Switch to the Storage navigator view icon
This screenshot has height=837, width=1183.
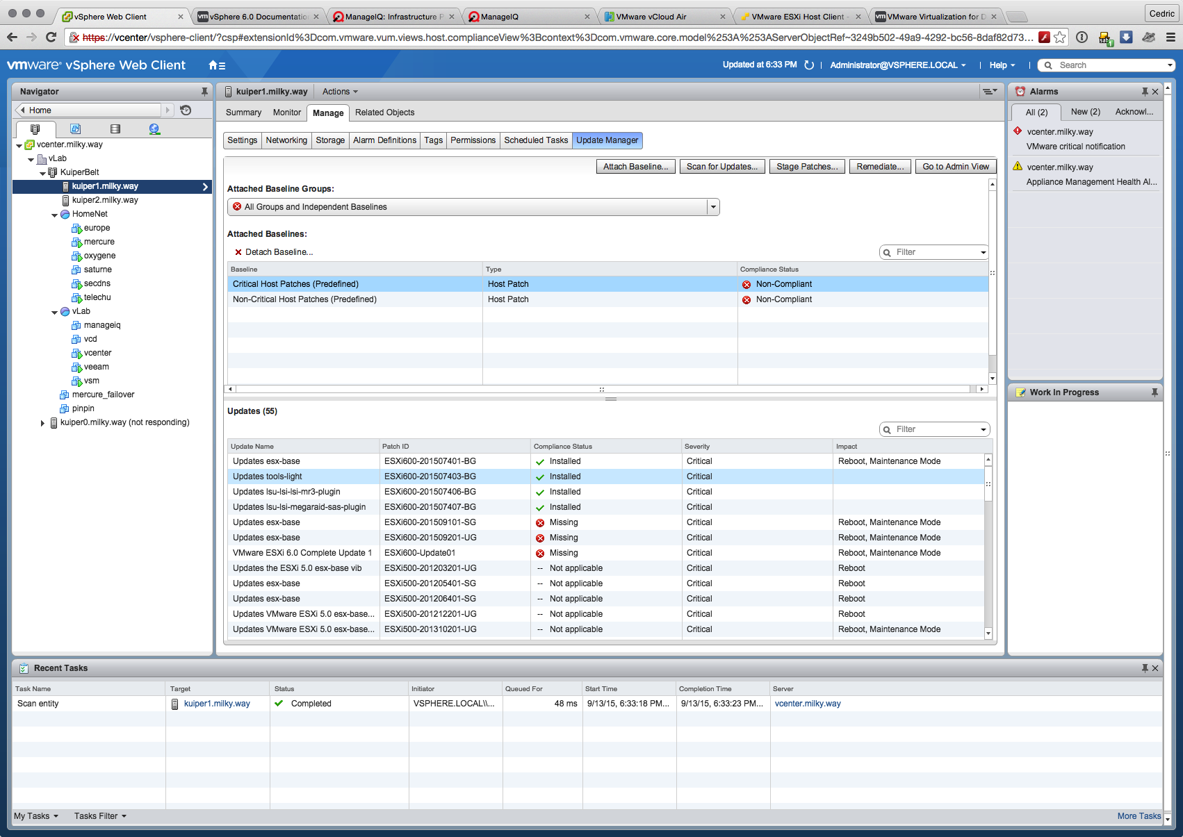(115, 129)
